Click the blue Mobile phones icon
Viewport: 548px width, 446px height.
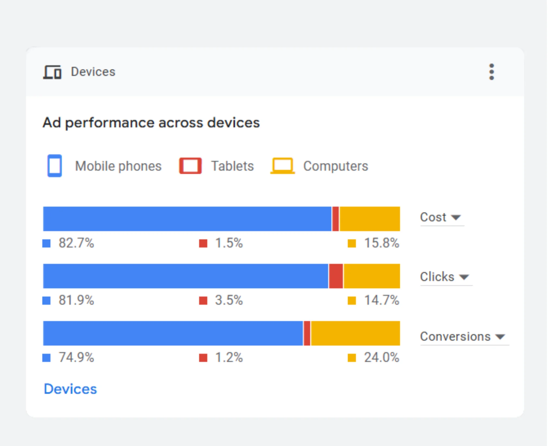[x=55, y=166]
